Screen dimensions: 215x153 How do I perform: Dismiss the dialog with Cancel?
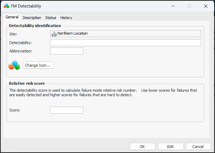click(x=198, y=147)
